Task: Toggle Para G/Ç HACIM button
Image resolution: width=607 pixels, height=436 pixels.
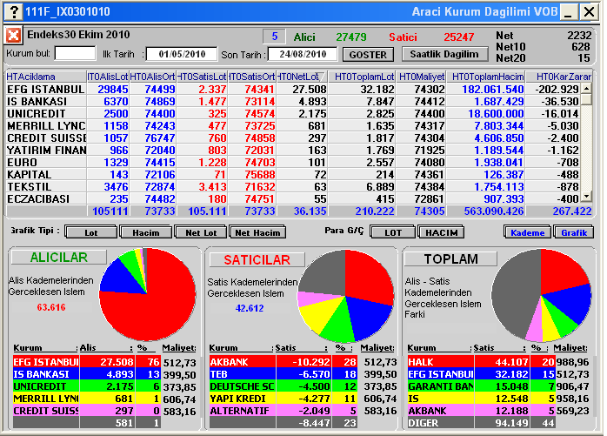Action: [441, 232]
